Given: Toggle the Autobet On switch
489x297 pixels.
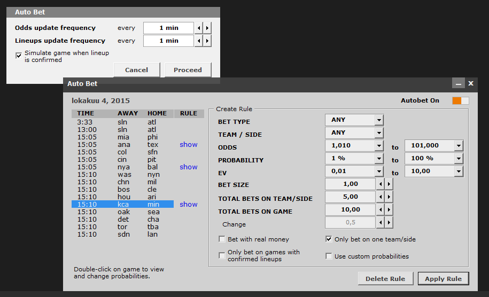Looking at the screenshot, I should click(x=460, y=100).
